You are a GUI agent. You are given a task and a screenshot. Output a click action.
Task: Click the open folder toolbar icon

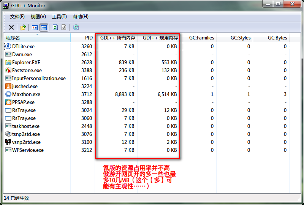[23, 27]
